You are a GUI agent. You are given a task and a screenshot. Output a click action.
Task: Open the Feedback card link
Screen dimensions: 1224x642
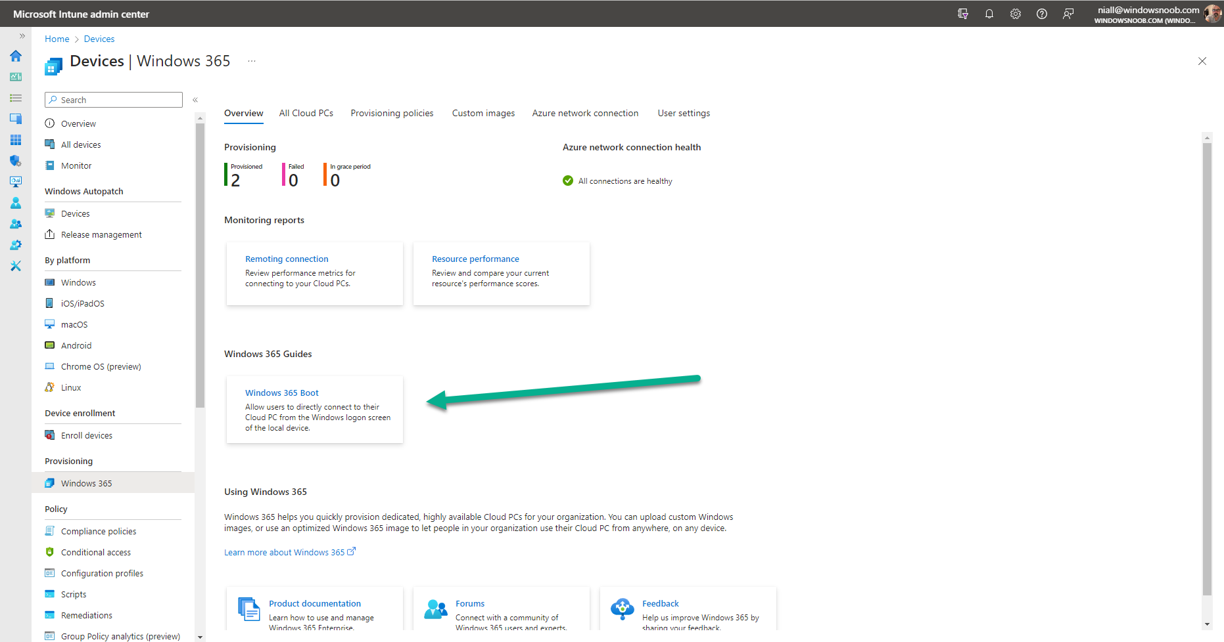[661, 603]
